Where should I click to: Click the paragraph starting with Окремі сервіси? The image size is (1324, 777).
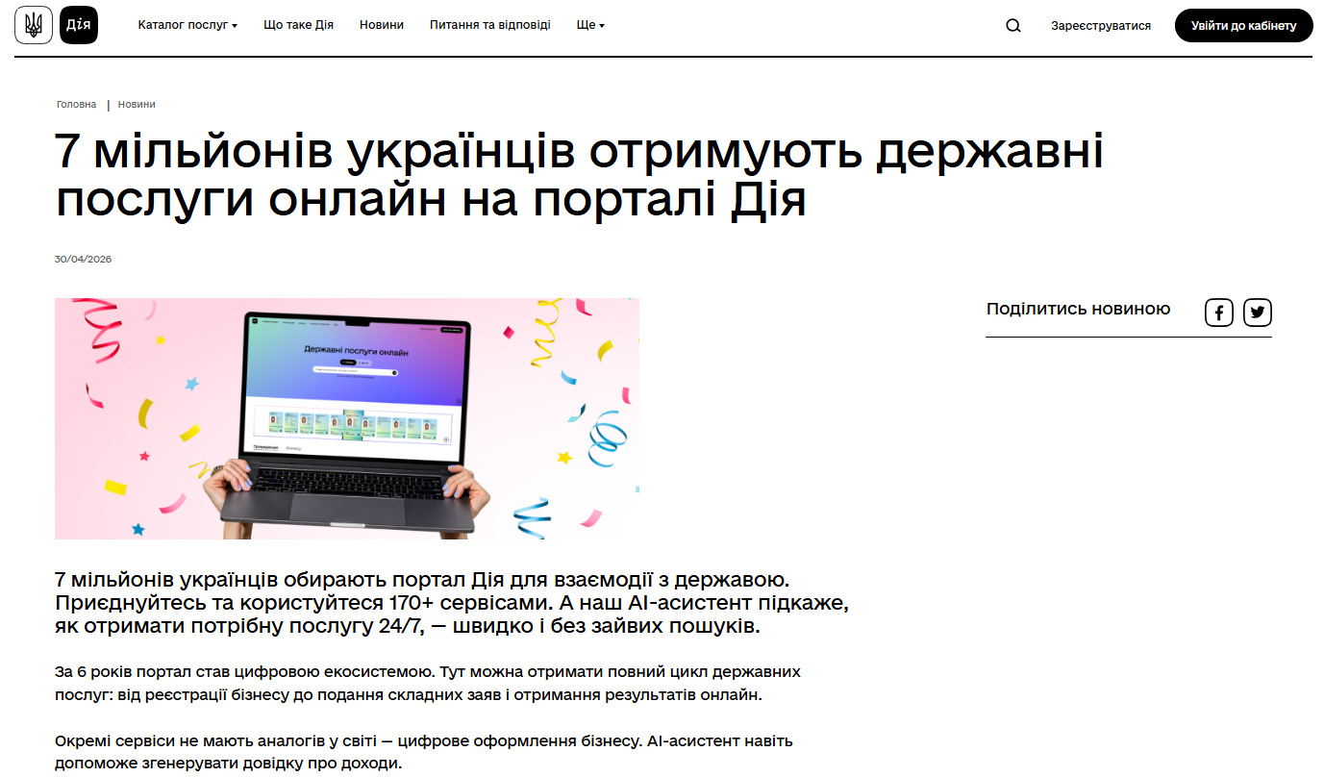(424, 753)
